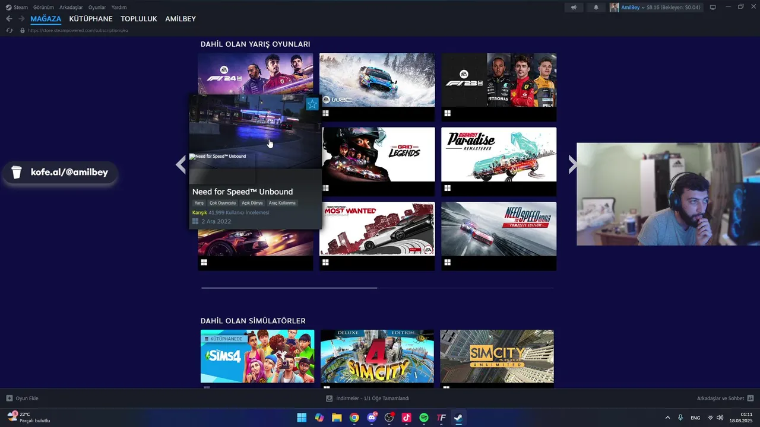Open the F1 23 game card

pyautogui.click(x=499, y=79)
